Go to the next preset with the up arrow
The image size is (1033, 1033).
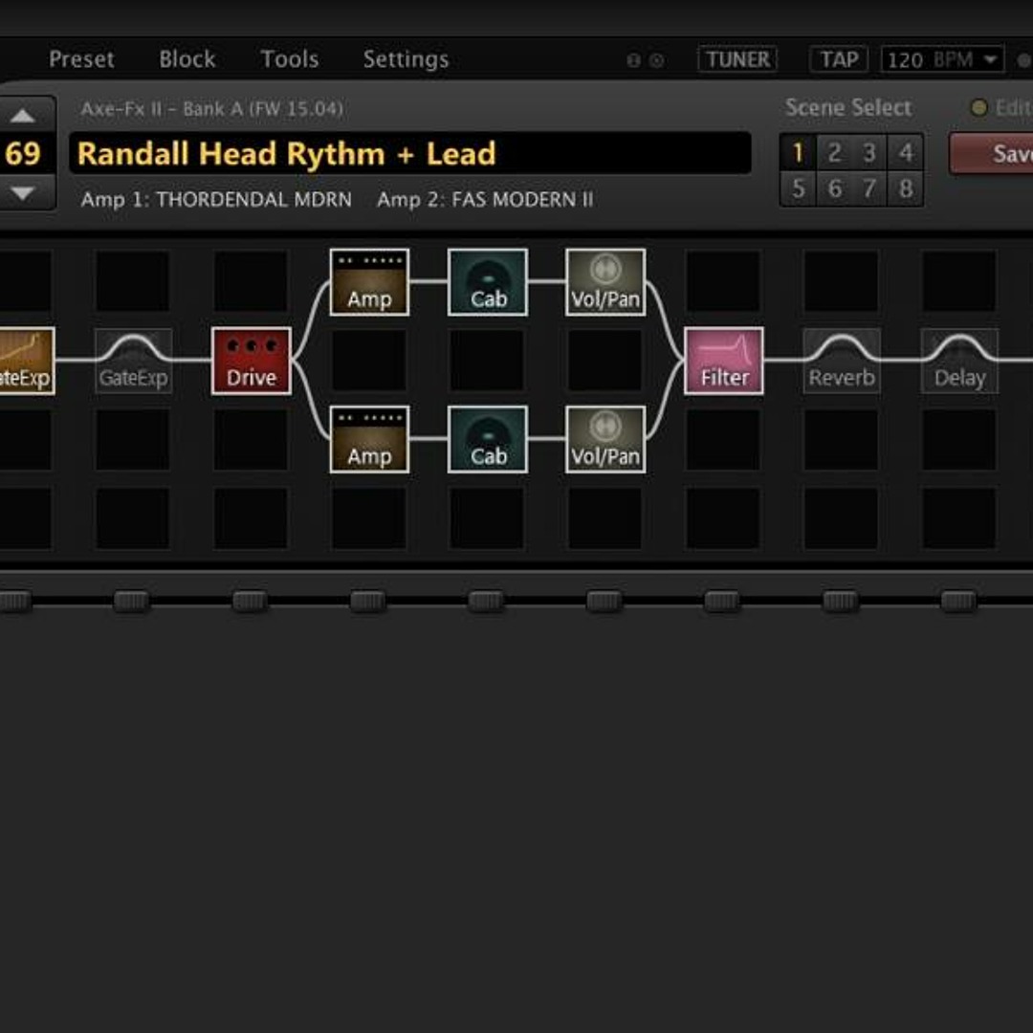(23, 116)
